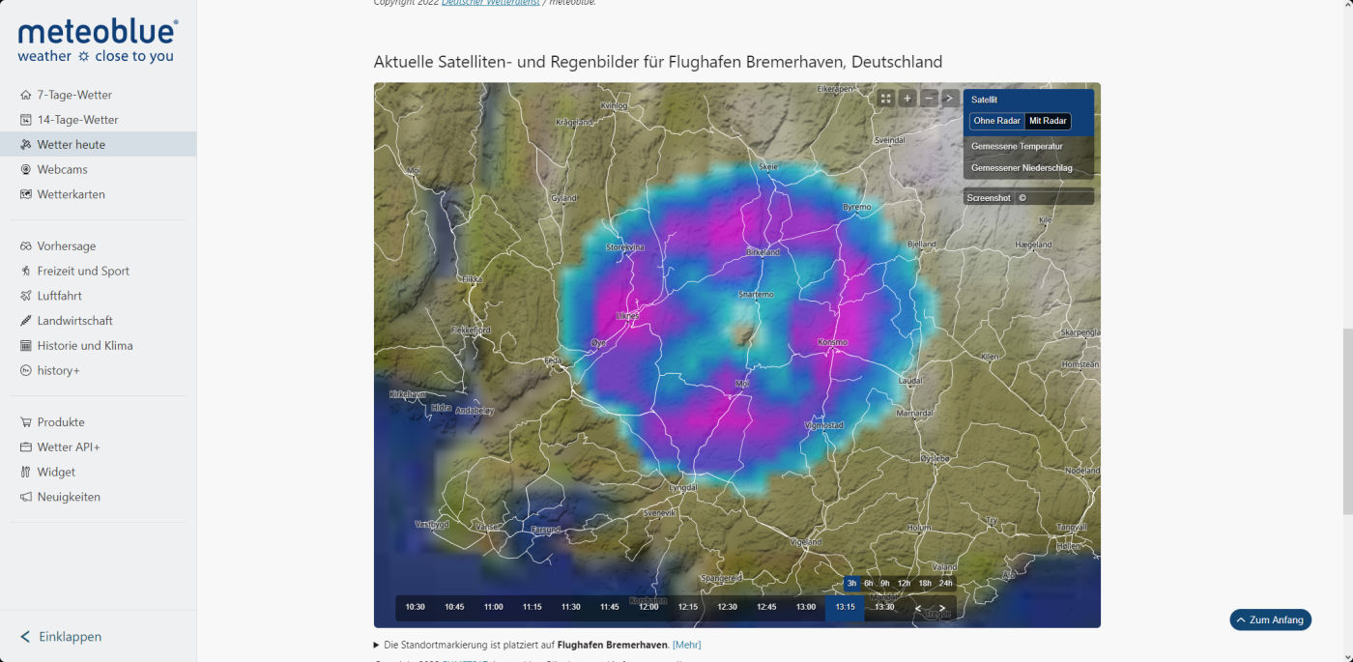The height and width of the screenshot is (662, 1353).
Task: Open the Wetterkarten sidebar item
Action: click(71, 194)
